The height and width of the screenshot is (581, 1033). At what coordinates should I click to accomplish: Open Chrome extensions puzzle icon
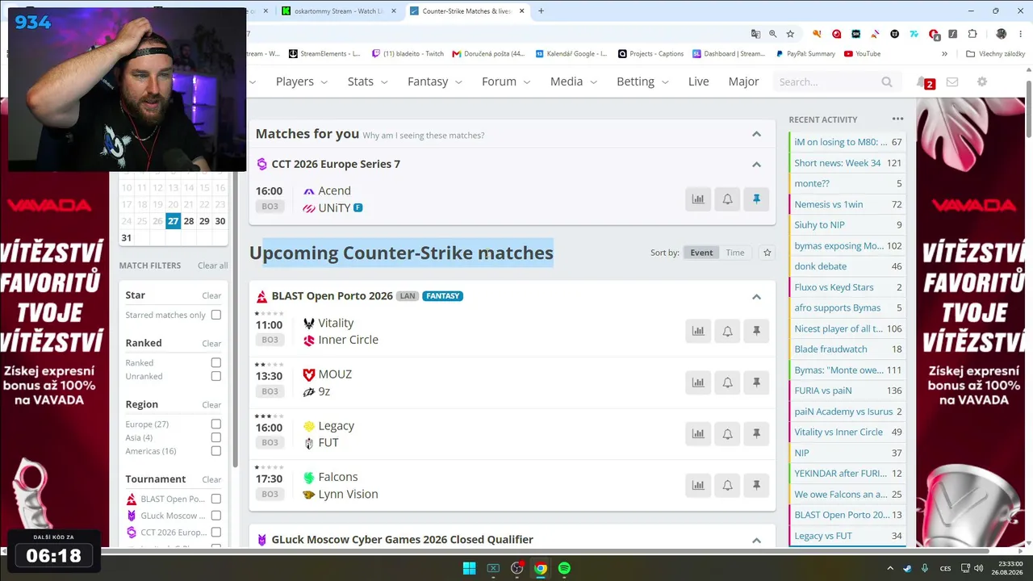coord(972,34)
